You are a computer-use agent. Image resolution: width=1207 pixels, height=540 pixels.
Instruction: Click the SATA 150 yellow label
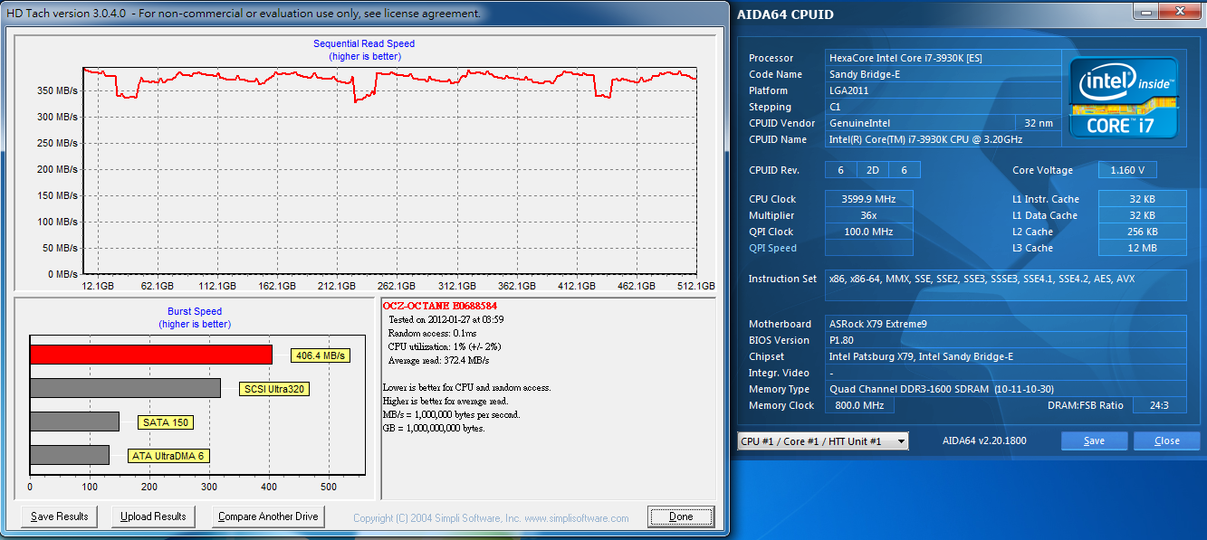pos(167,422)
